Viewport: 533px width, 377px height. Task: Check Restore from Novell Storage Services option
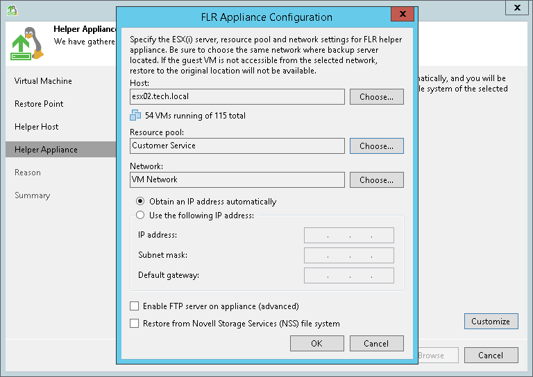pos(135,324)
